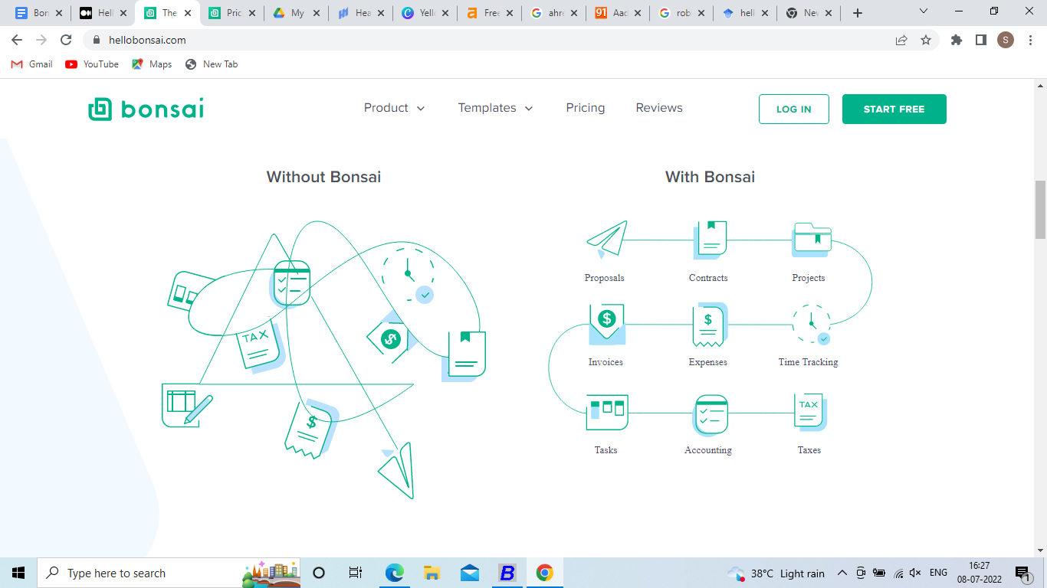
Task: Open File Explorer from taskbar
Action: coord(432,573)
